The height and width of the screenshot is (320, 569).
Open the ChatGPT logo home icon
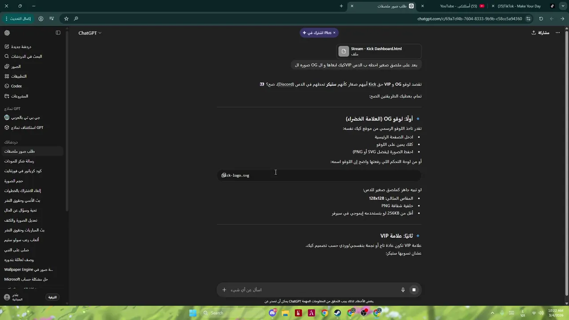[x=7, y=33]
